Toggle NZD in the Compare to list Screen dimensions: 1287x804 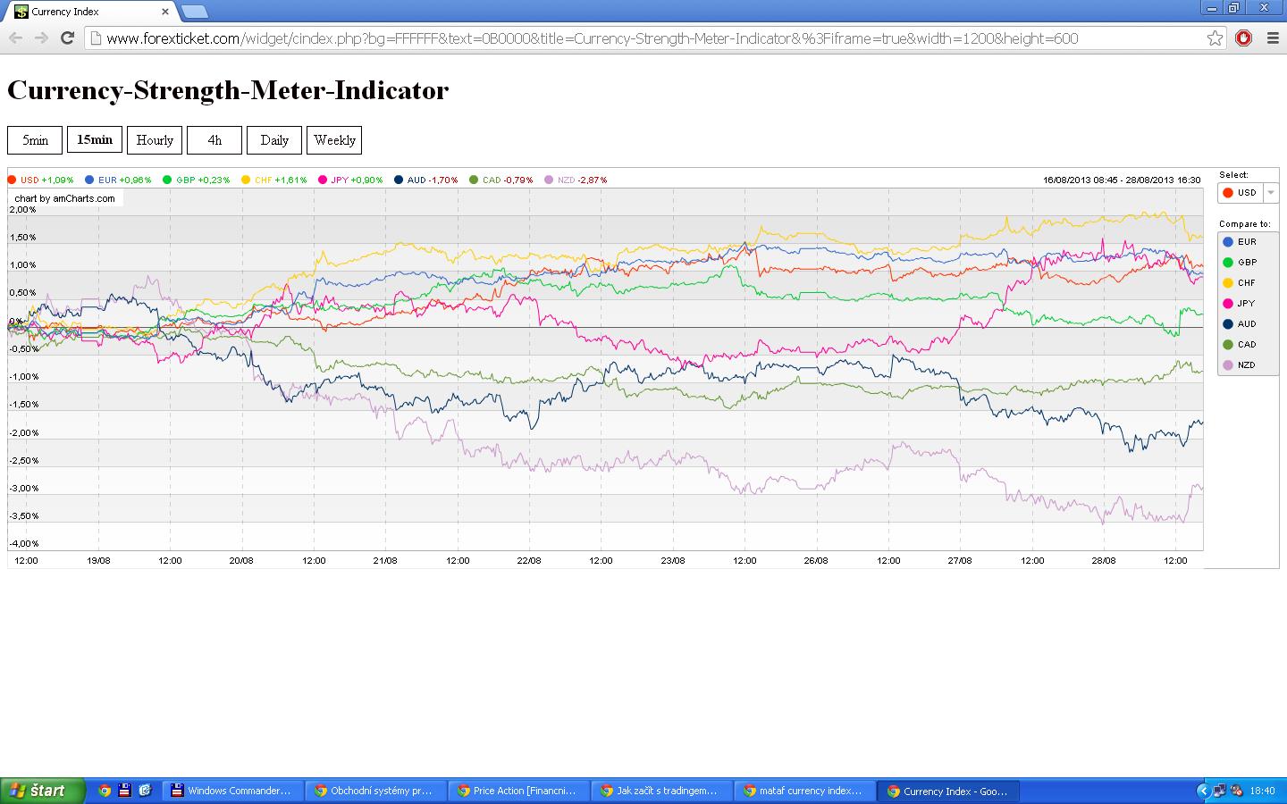[1248, 365]
